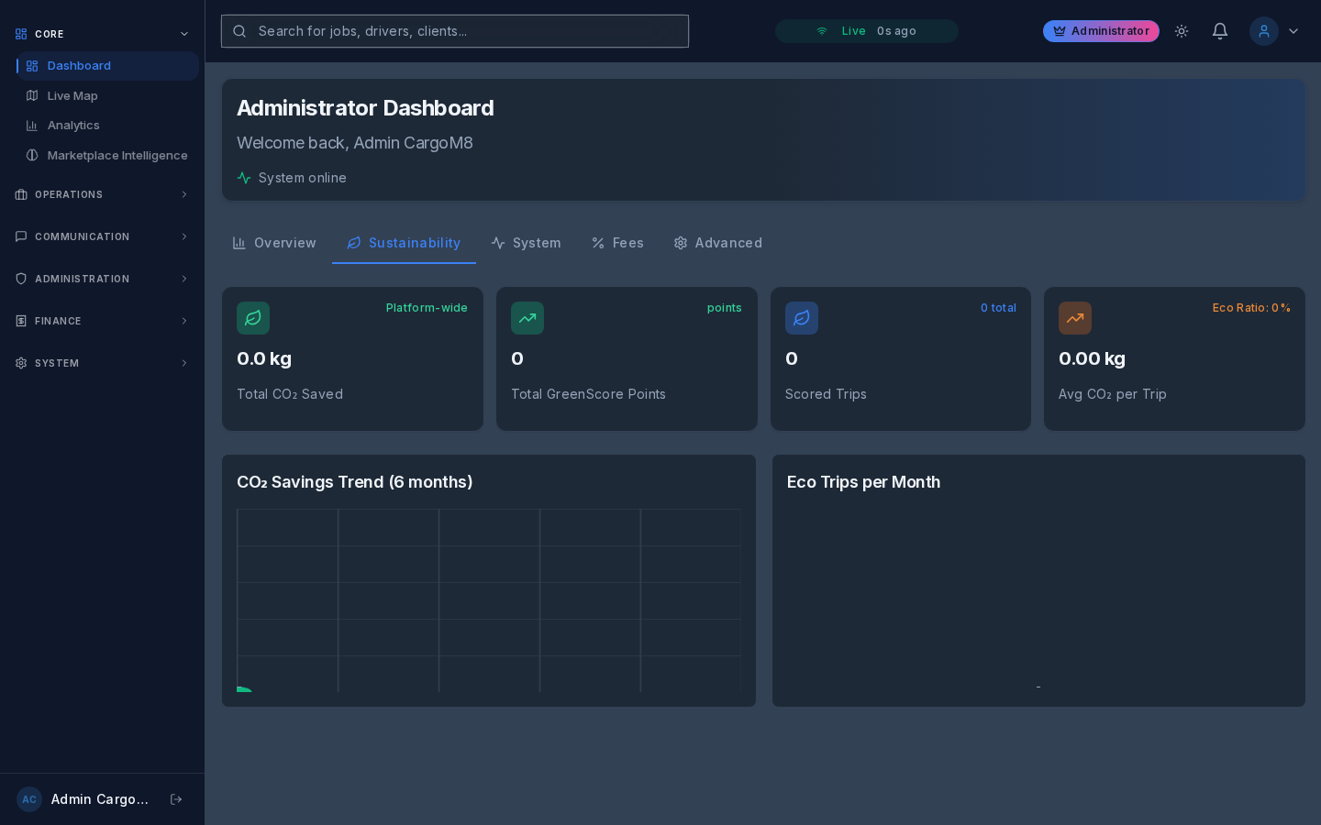The width and height of the screenshot is (1321, 825).
Task: Toggle the light/dark theme sun icon
Action: pos(1182,31)
